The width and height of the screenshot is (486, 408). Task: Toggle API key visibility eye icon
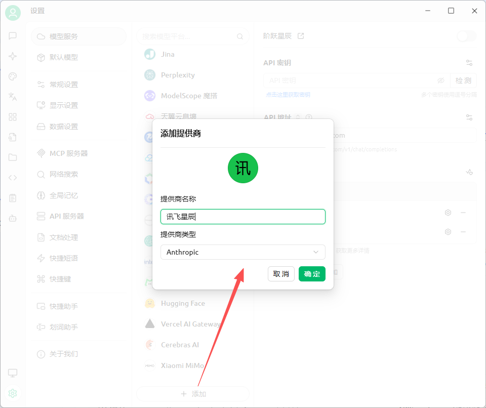[440, 80]
